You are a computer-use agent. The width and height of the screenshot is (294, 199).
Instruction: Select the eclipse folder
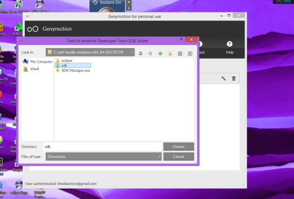pos(64,60)
